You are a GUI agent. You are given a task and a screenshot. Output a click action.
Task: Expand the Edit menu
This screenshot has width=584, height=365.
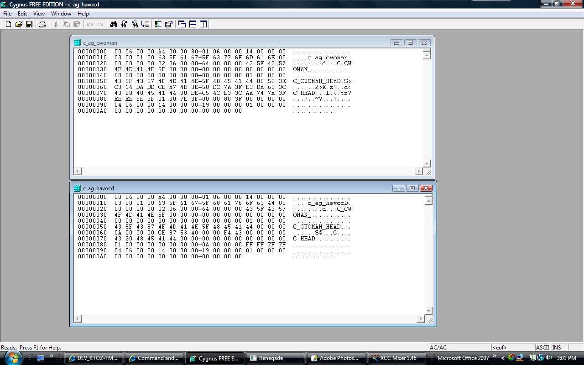tap(22, 14)
